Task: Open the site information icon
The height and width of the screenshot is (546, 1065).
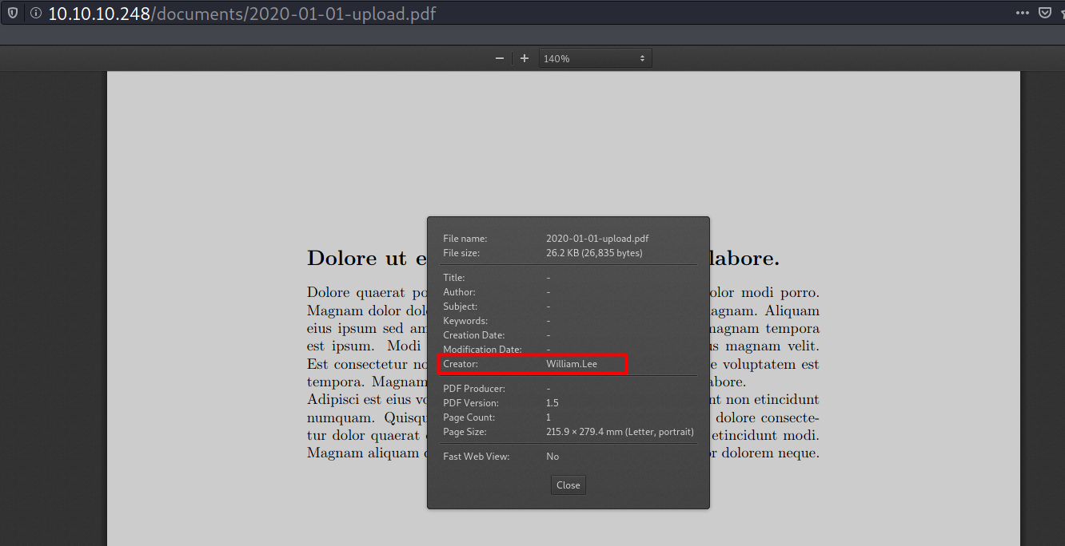Action: [35, 14]
